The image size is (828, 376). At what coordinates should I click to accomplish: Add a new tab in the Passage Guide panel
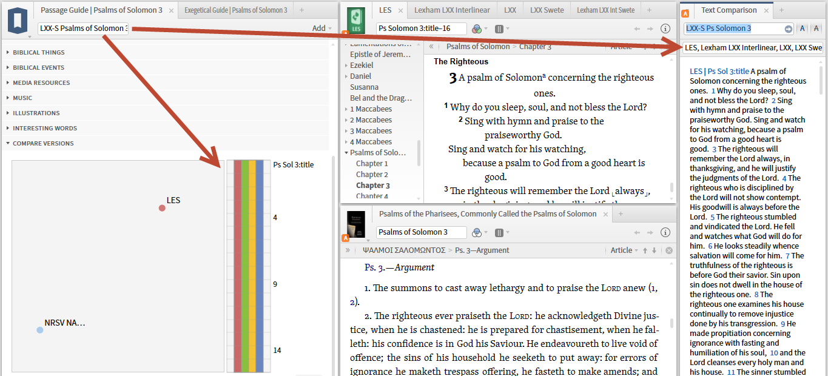tap(302, 10)
